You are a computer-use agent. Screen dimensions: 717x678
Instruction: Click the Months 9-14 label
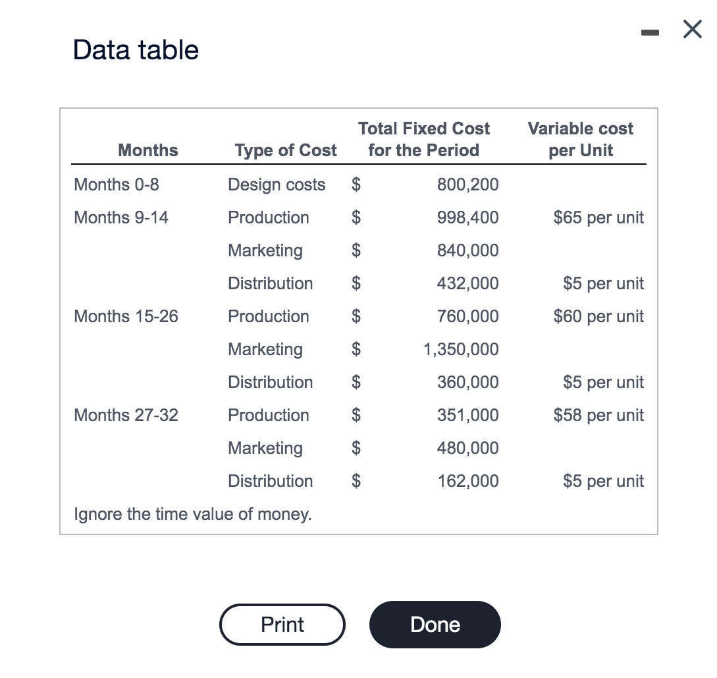(120, 217)
